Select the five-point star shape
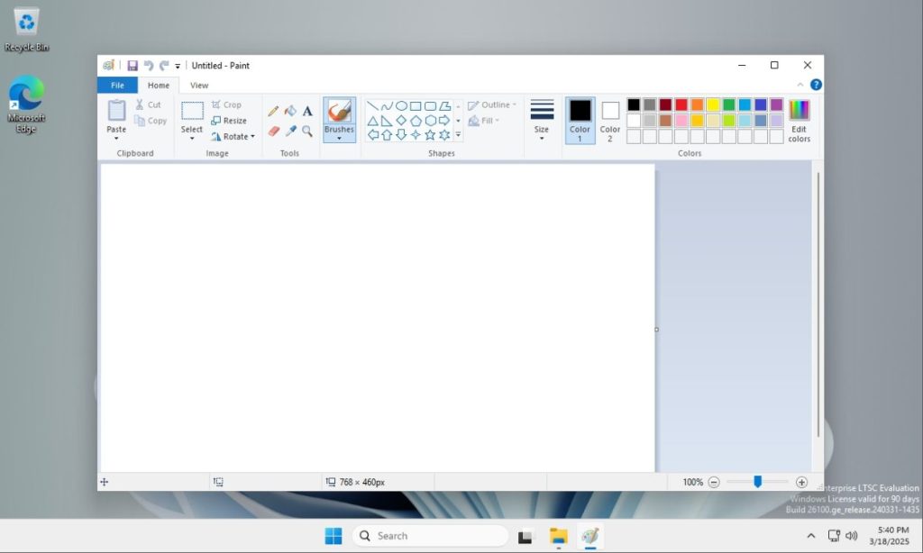The width and height of the screenshot is (923, 553). click(430, 135)
